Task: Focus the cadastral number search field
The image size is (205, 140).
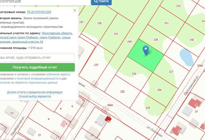Action: (x=45, y=2)
